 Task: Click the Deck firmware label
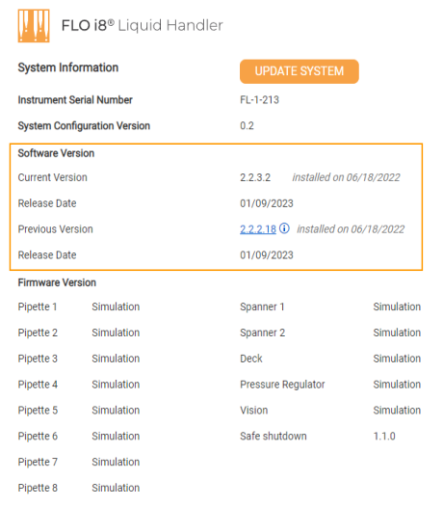pyautogui.click(x=251, y=359)
